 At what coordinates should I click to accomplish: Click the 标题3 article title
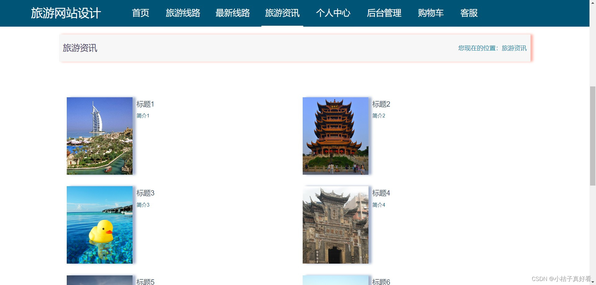click(x=145, y=193)
